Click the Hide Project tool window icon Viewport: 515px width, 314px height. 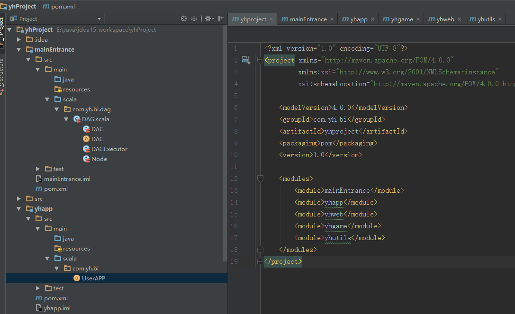pyautogui.click(x=221, y=18)
